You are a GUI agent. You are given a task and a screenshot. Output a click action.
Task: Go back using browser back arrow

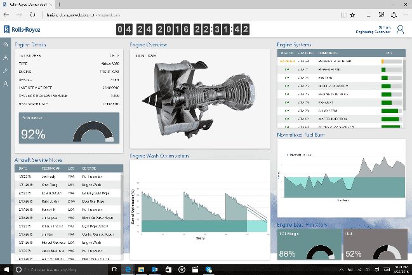(6, 13)
